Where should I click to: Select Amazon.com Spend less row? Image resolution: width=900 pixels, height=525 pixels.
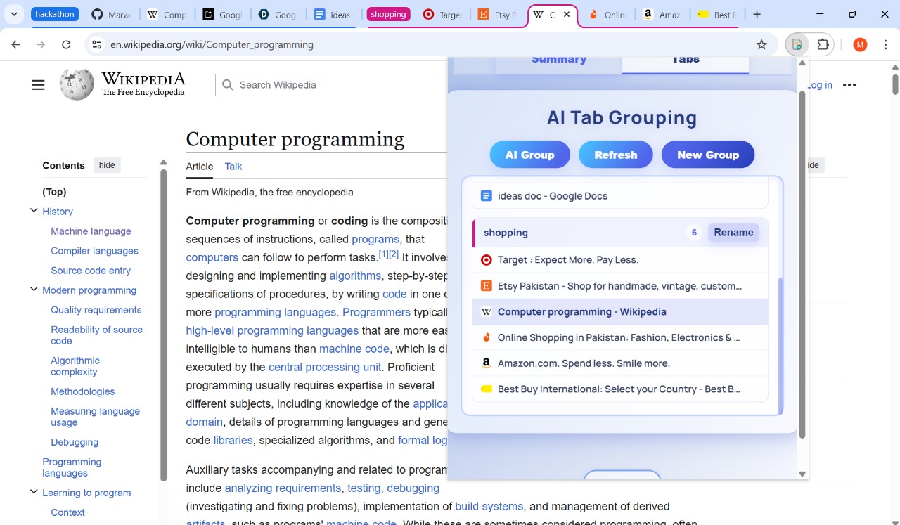(x=620, y=363)
